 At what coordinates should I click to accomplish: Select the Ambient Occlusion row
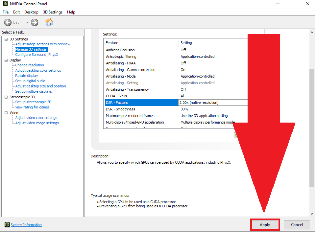(176, 50)
